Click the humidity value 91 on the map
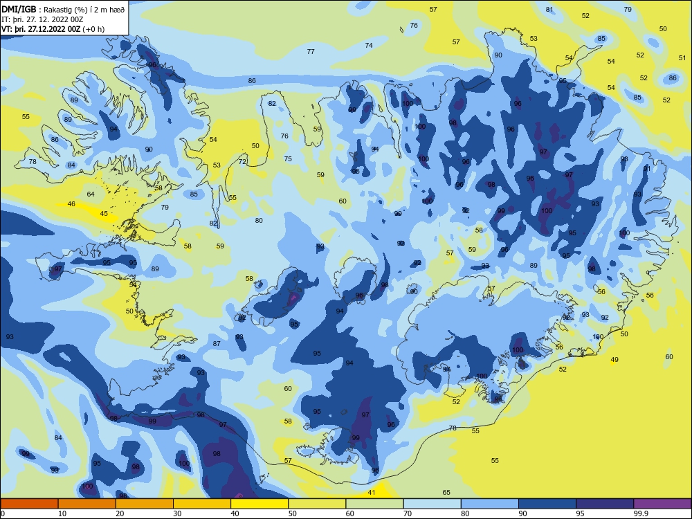 647,169
